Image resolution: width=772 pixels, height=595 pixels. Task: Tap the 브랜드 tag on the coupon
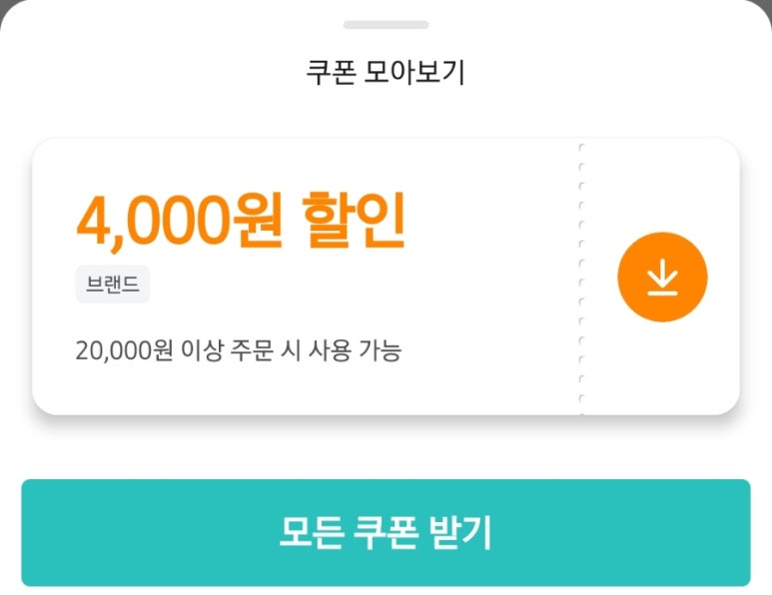point(112,286)
